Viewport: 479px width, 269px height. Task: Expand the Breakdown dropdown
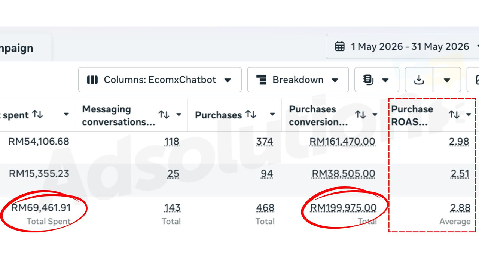coord(335,80)
